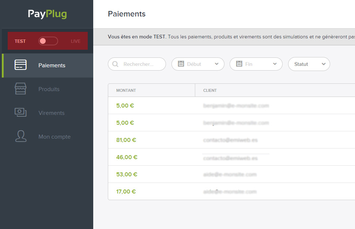Click the Virements sidebar icon

(20, 113)
